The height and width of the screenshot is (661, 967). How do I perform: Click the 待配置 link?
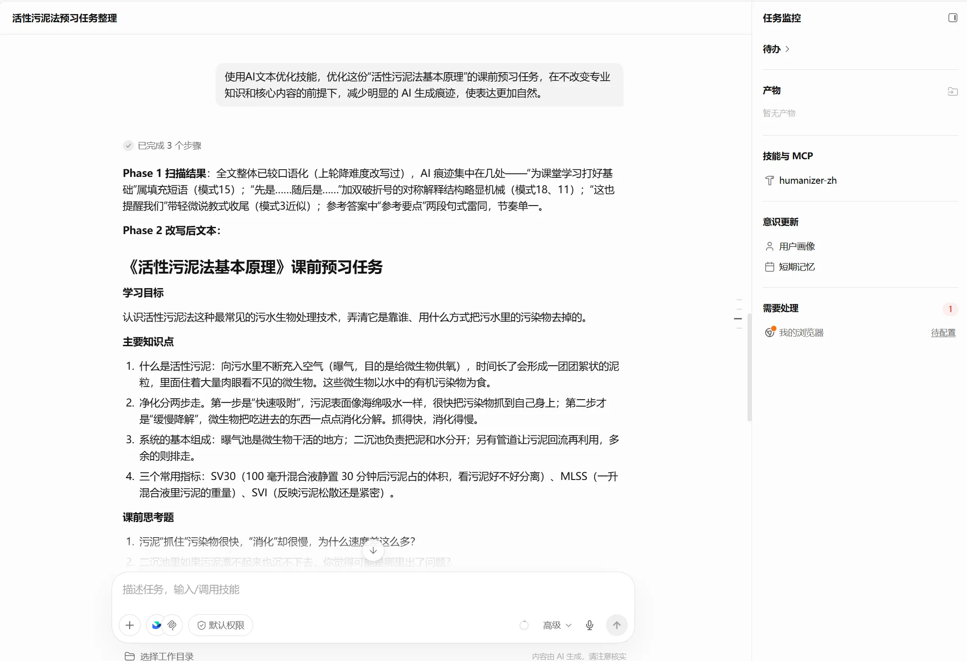(x=943, y=333)
